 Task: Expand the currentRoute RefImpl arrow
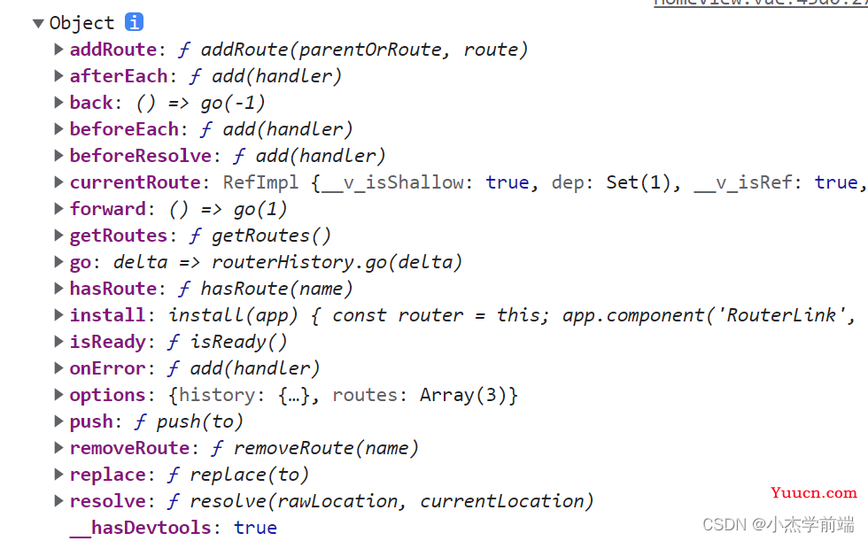tap(58, 182)
